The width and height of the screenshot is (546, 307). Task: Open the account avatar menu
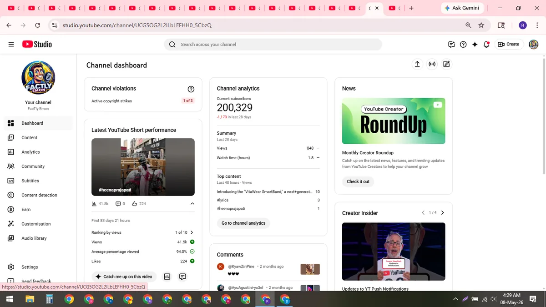[x=533, y=44]
